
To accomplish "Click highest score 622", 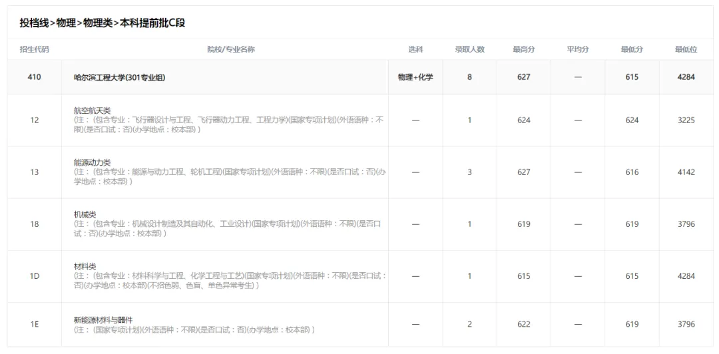I will click(524, 324).
